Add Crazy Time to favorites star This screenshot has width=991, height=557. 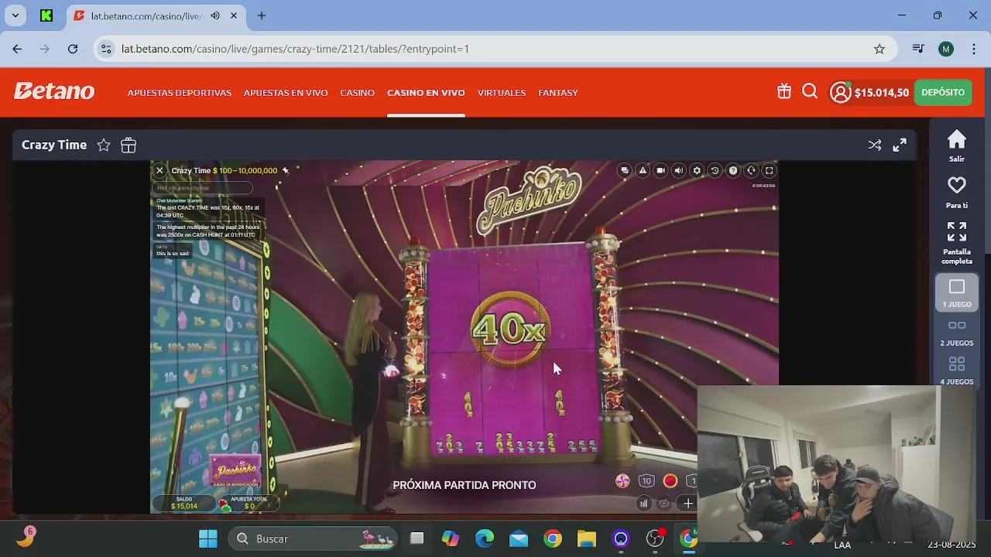click(104, 145)
